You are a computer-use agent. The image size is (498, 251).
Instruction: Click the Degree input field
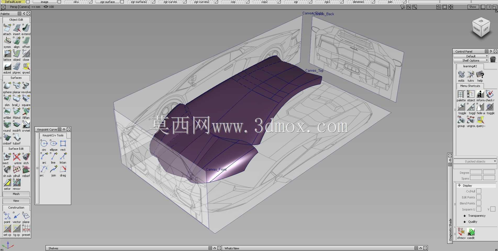tap(476, 172)
